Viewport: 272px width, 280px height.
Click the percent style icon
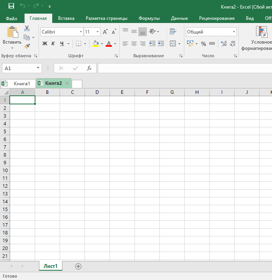tap(203, 44)
